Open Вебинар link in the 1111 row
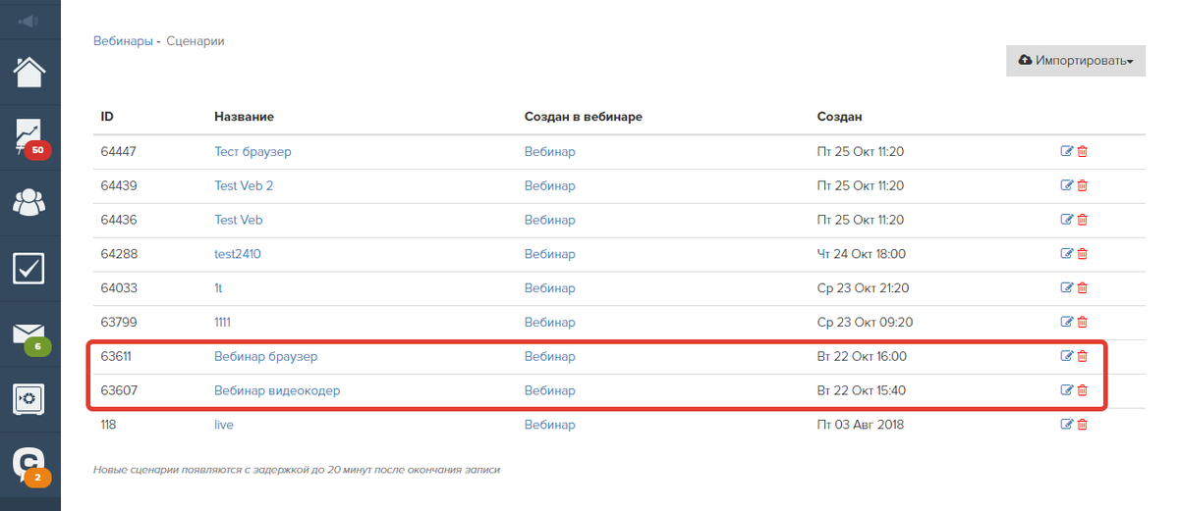 [550, 323]
